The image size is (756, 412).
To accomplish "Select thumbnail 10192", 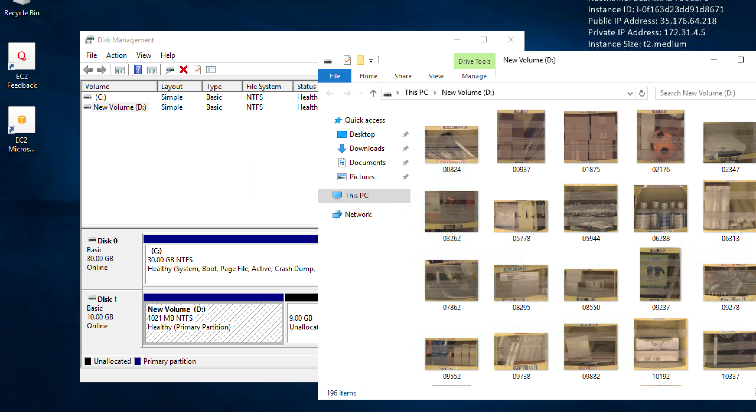I will pos(660,344).
